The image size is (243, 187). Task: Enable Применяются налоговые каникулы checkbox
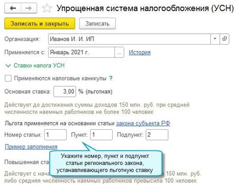point(8,78)
